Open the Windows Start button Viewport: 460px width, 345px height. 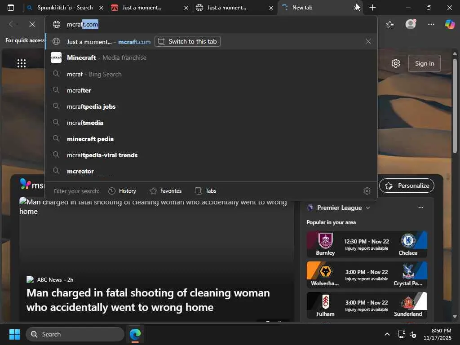(14, 334)
